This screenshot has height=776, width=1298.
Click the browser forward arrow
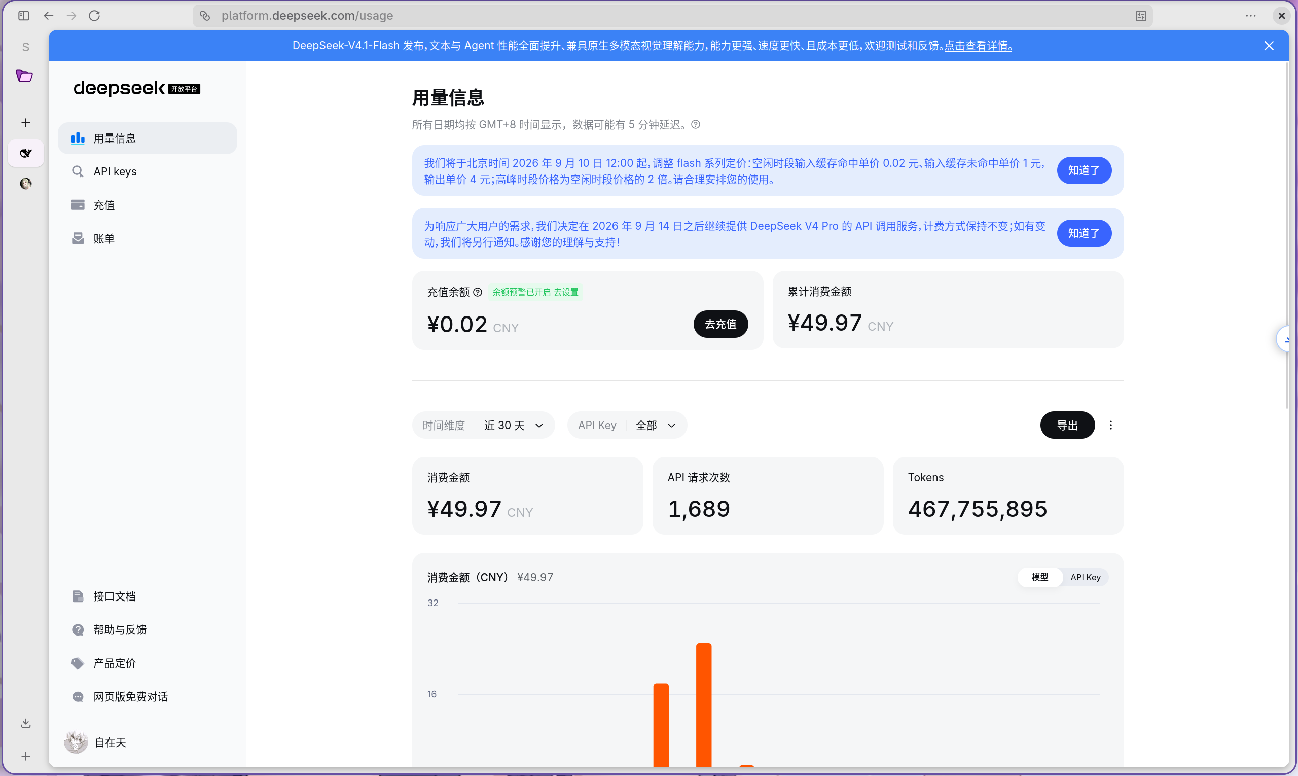(71, 16)
